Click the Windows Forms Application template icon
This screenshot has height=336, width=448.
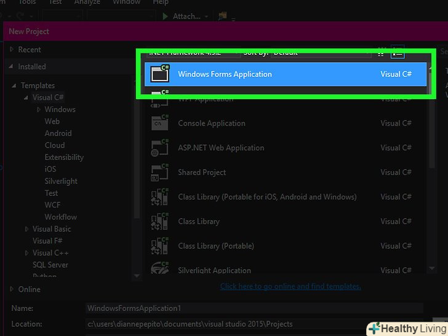160,74
